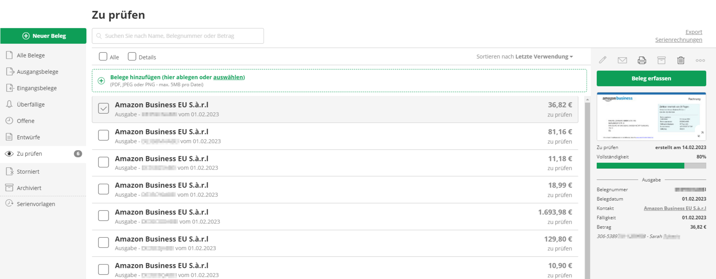Send receipt via envelope email icon
This screenshot has width=716, height=279.
tap(622, 60)
